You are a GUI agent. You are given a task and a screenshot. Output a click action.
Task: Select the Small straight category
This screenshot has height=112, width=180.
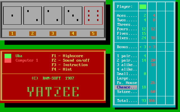pos(127,74)
